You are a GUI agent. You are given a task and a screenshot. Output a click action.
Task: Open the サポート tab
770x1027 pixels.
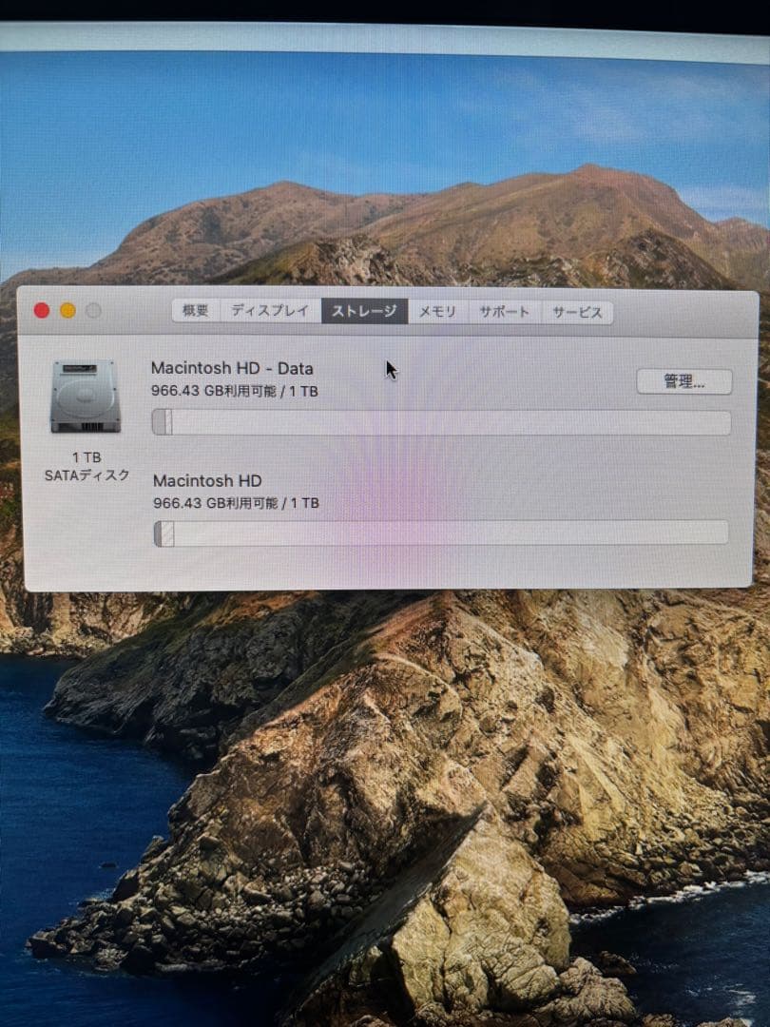point(504,311)
